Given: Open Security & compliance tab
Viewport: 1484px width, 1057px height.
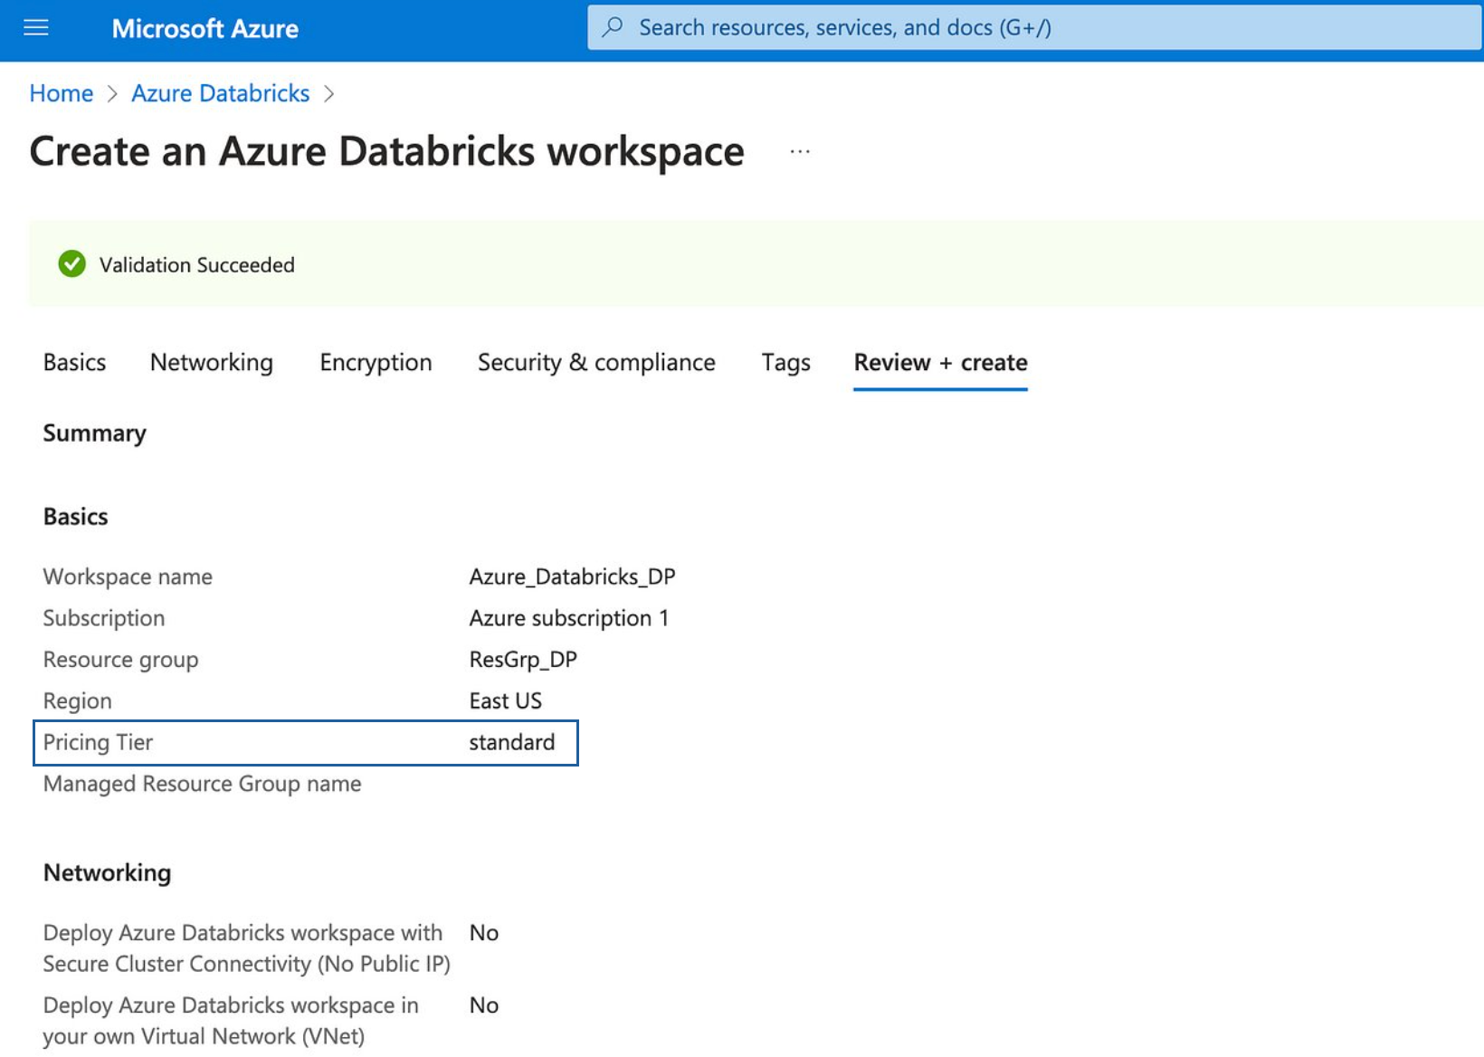Looking at the screenshot, I should tap(596, 362).
